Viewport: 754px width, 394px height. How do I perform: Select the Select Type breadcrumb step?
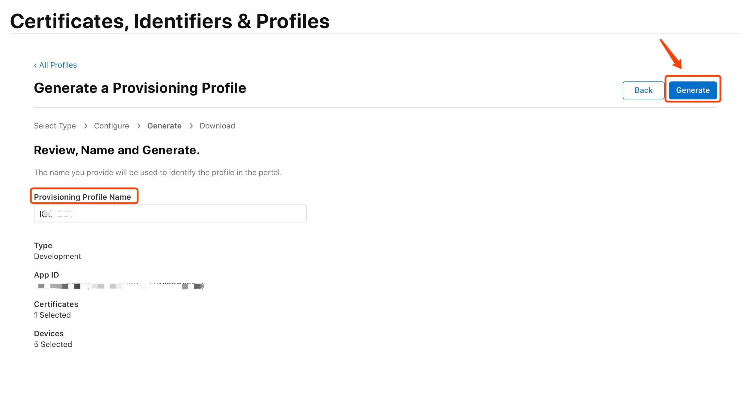coord(55,126)
